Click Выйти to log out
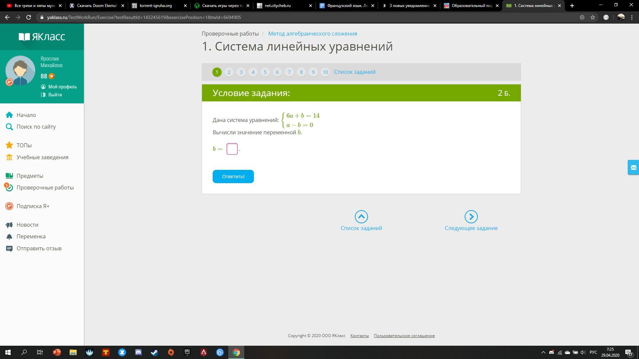639x359 pixels. point(55,95)
